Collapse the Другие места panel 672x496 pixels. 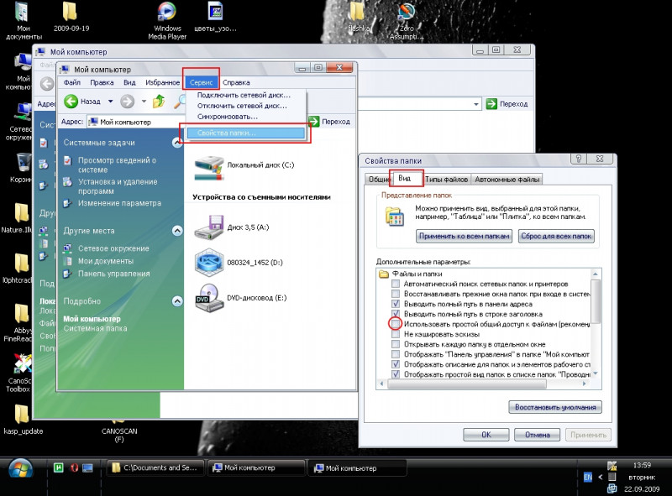tap(177, 231)
